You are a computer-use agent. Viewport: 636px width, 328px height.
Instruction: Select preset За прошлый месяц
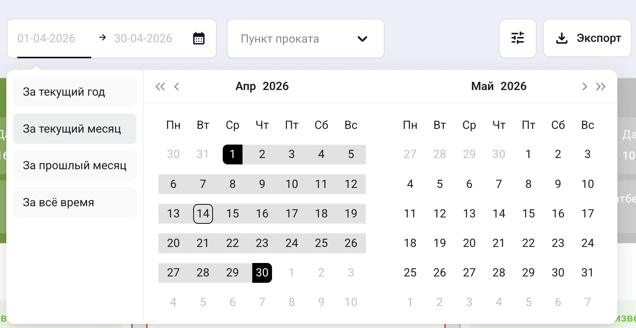74,165
